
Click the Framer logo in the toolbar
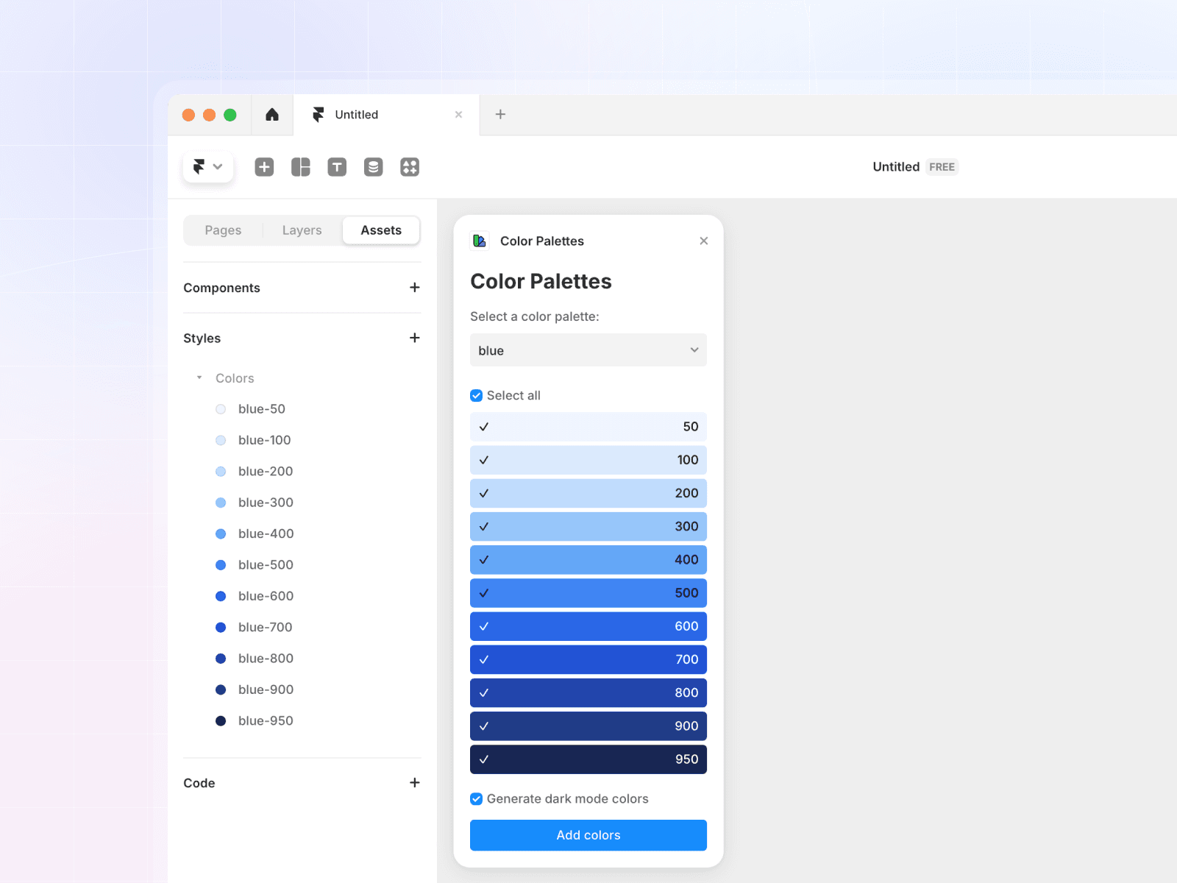tap(199, 167)
